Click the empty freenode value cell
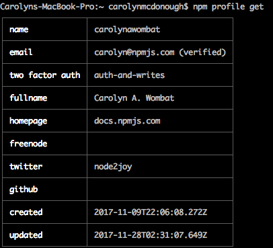Viewport: 273px width, 248px height. click(160, 144)
